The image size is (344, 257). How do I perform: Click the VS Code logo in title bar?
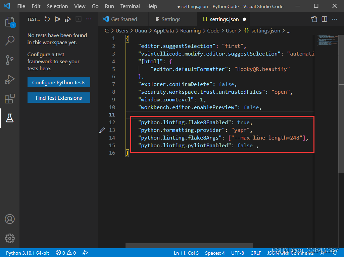[7, 6]
